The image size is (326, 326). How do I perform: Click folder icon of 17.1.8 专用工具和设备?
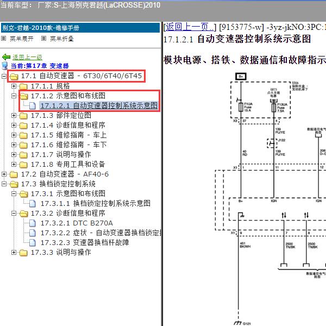[x=23, y=165]
